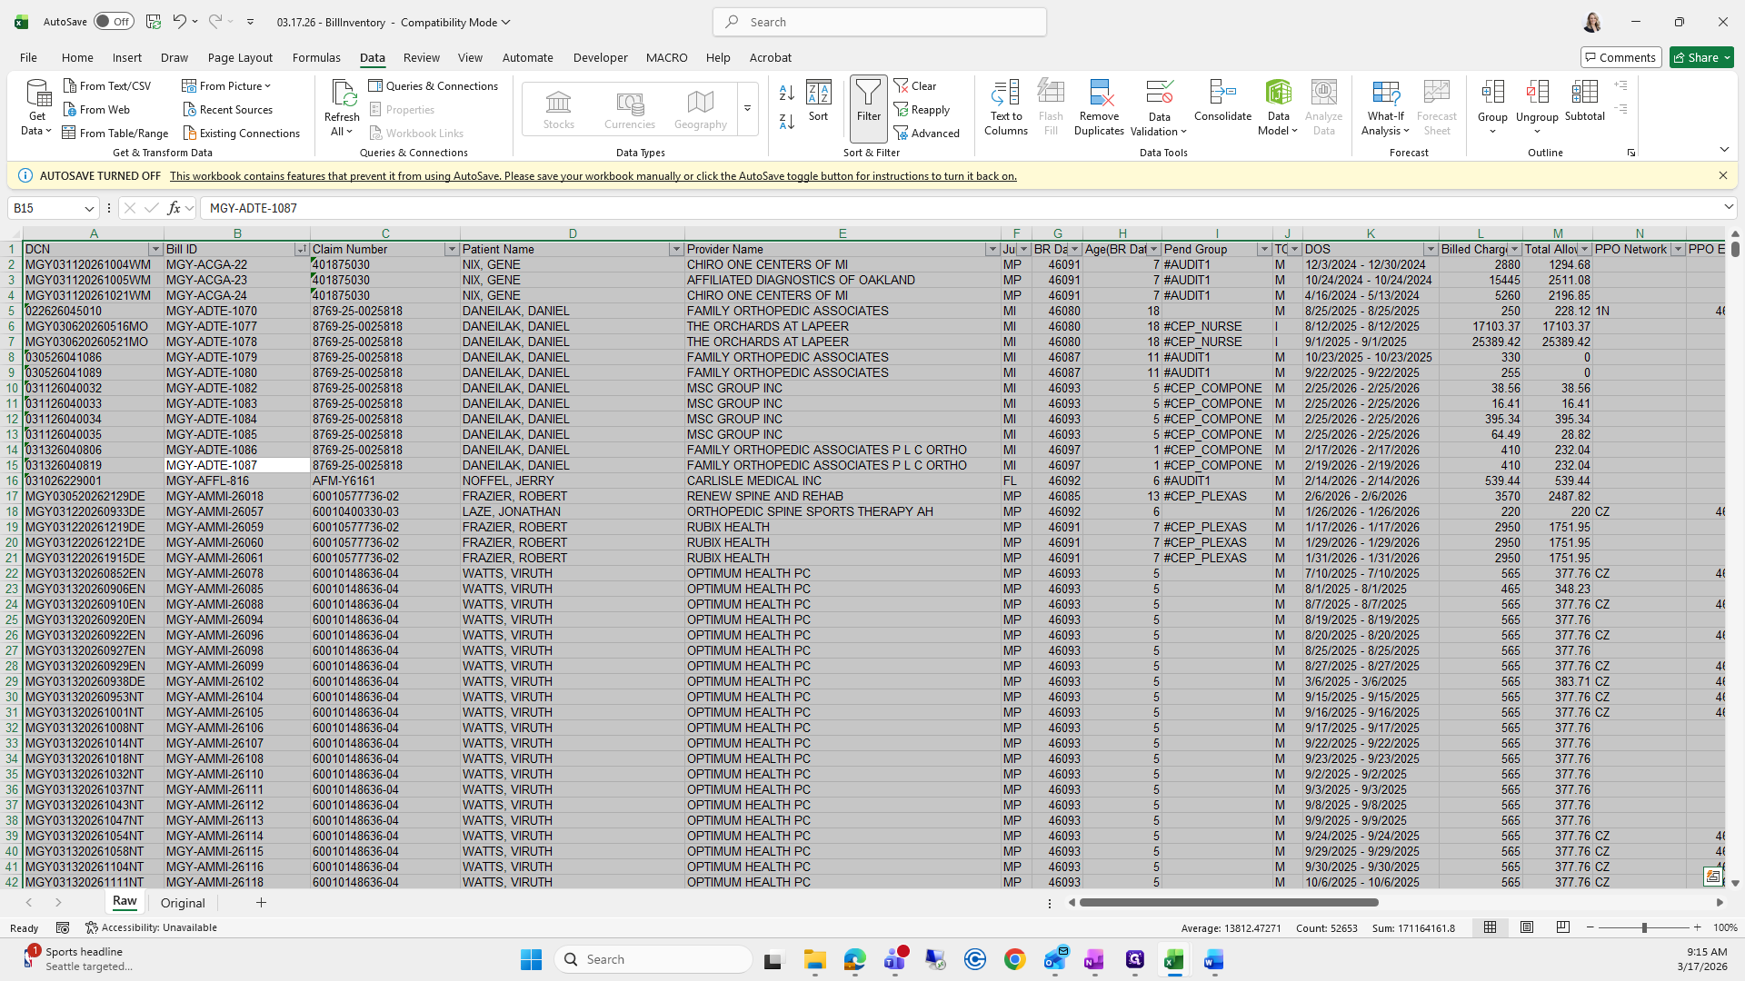Switch to Page Layout view in status bar

tap(1527, 927)
